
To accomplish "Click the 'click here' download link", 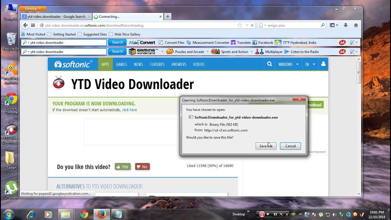I will (130, 110).
